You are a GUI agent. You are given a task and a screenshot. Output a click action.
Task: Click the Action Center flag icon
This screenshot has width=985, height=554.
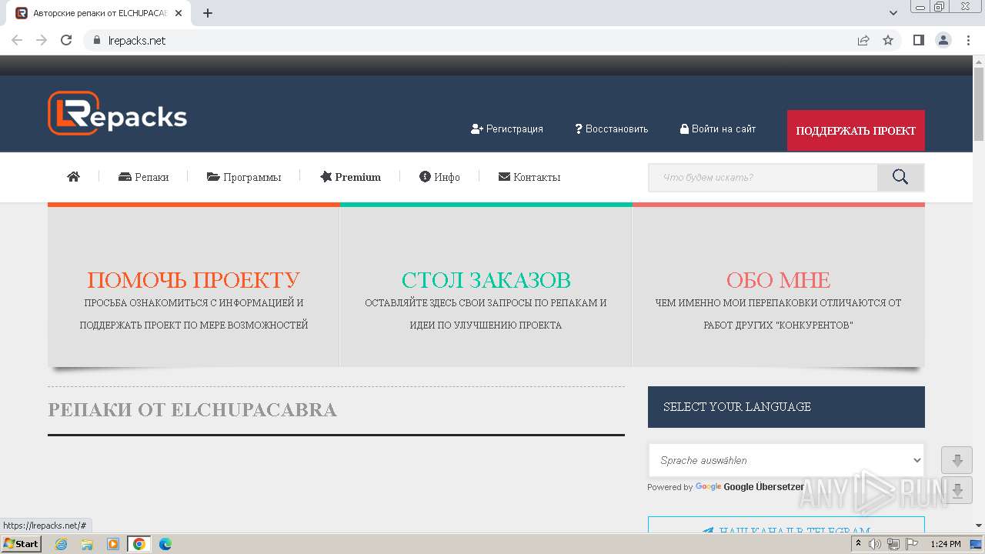pos(912,544)
